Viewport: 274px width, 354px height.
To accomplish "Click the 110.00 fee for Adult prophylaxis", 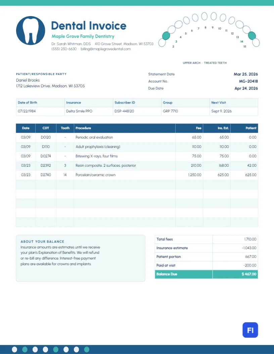I will (x=197, y=147).
